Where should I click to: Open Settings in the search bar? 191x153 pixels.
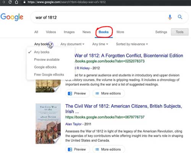coord(161,32)
